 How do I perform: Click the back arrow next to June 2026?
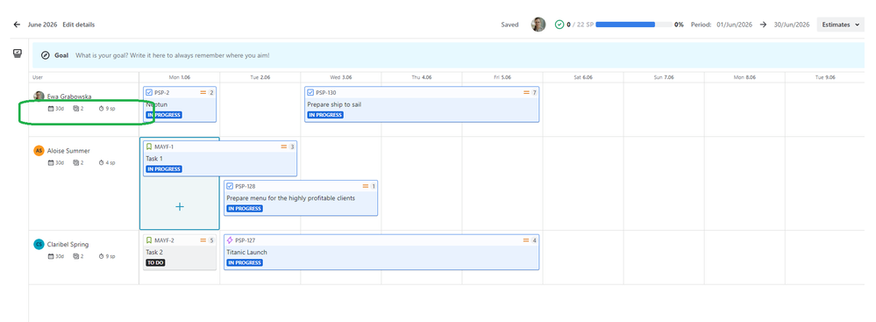pos(17,25)
